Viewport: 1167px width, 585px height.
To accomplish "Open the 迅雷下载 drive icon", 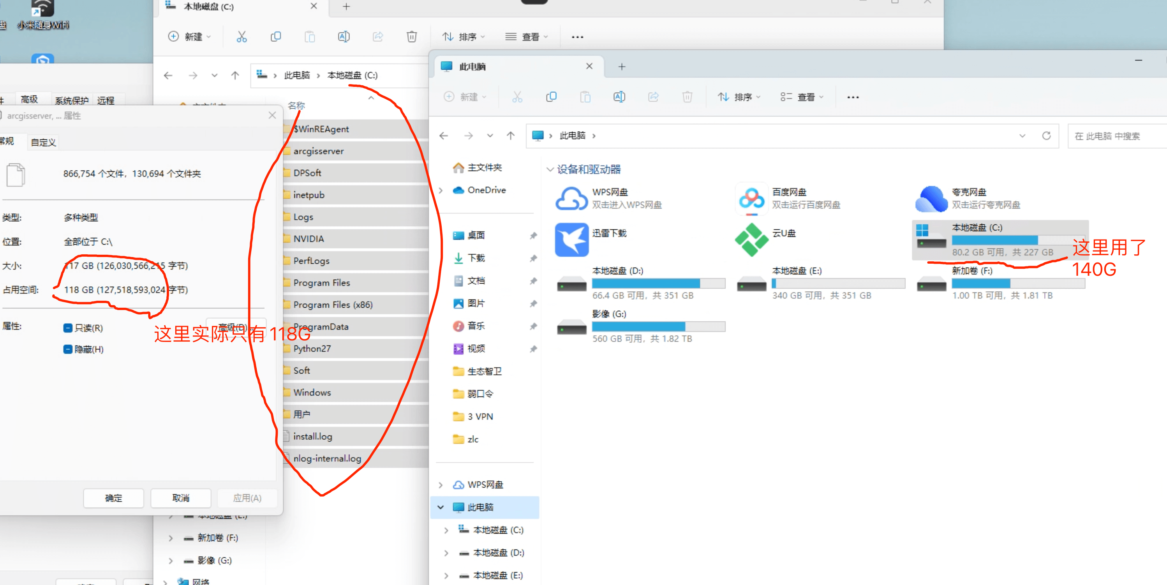I will point(571,240).
